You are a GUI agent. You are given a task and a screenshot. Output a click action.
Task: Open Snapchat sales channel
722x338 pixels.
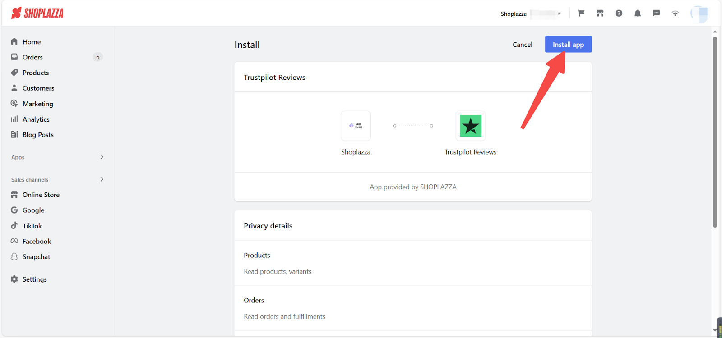(x=36, y=257)
